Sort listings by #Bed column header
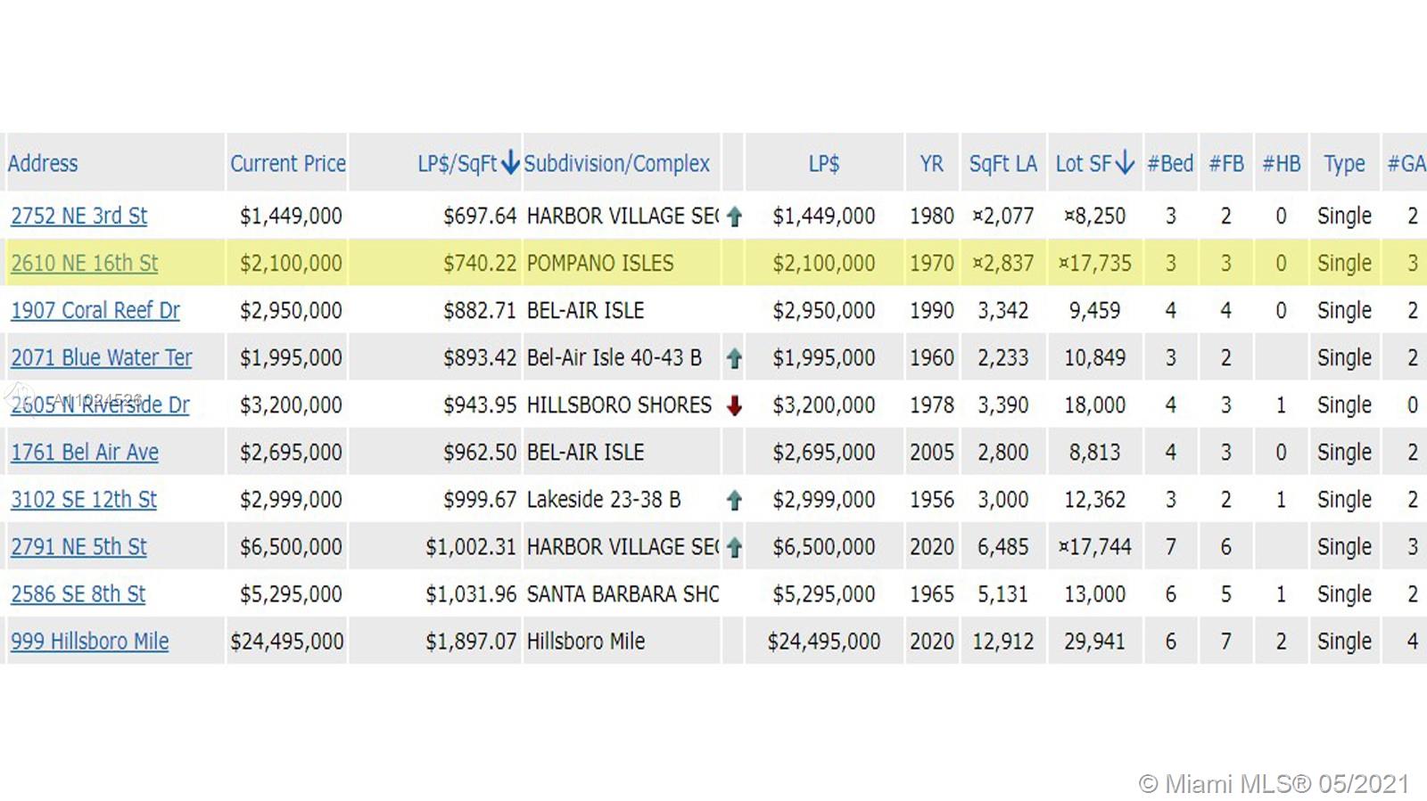Image resolution: width=1427 pixels, height=801 pixels. point(1169,164)
